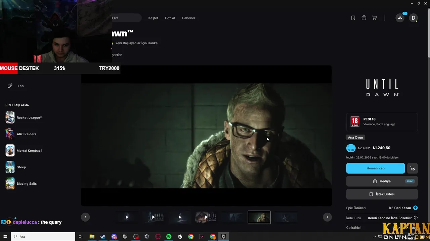The image size is (430, 241).
Task: Add game via İstek Listesi button
Action: point(382,194)
